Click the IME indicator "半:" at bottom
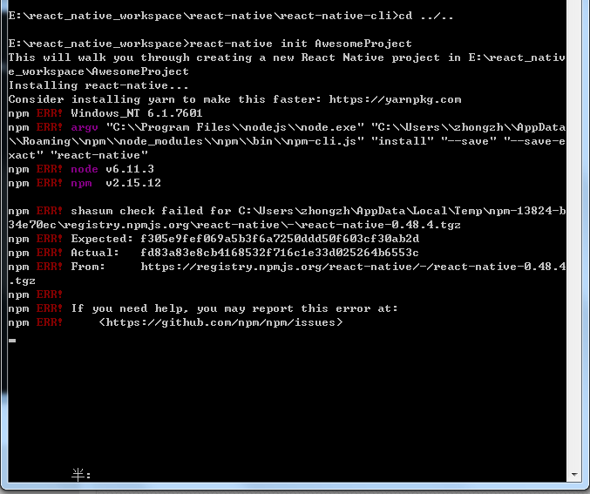This screenshot has width=590, height=494. (81, 475)
